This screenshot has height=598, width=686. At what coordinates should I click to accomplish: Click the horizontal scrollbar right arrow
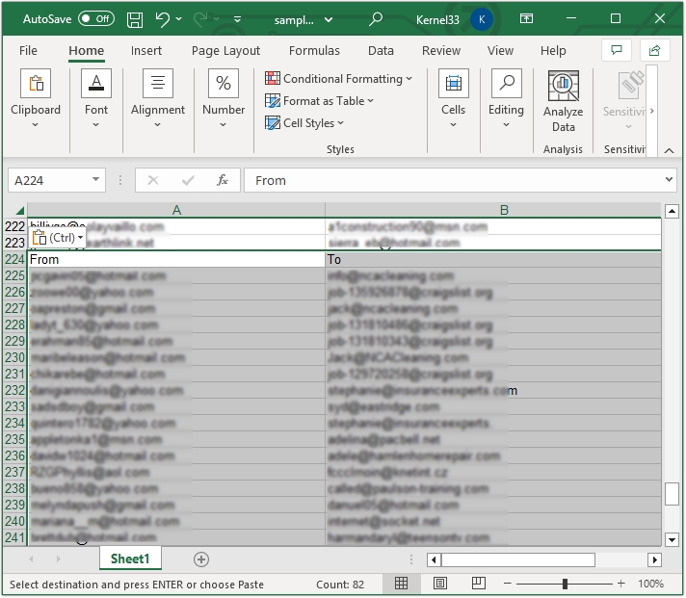click(x=654, y=559)
